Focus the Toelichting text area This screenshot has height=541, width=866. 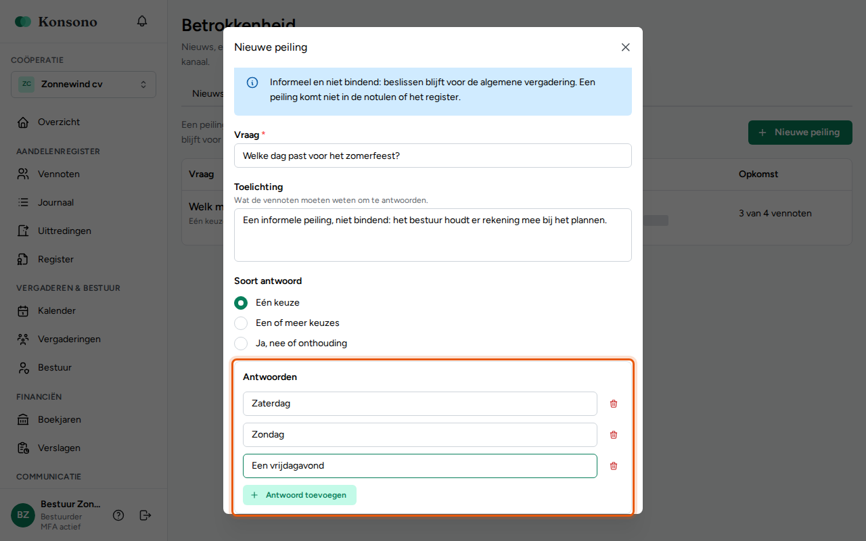(433, 235)
